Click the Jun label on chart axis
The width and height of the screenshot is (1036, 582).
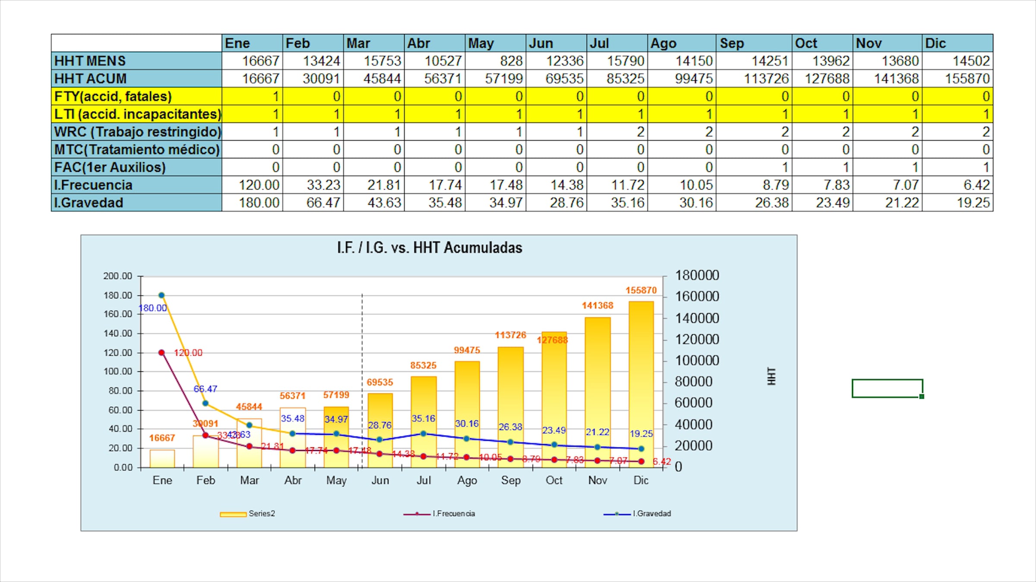coord(380,480)
